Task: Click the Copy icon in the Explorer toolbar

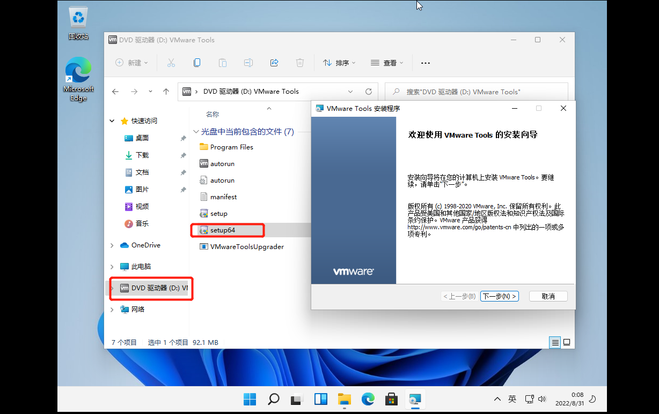Action: click(x=197, y=63)
